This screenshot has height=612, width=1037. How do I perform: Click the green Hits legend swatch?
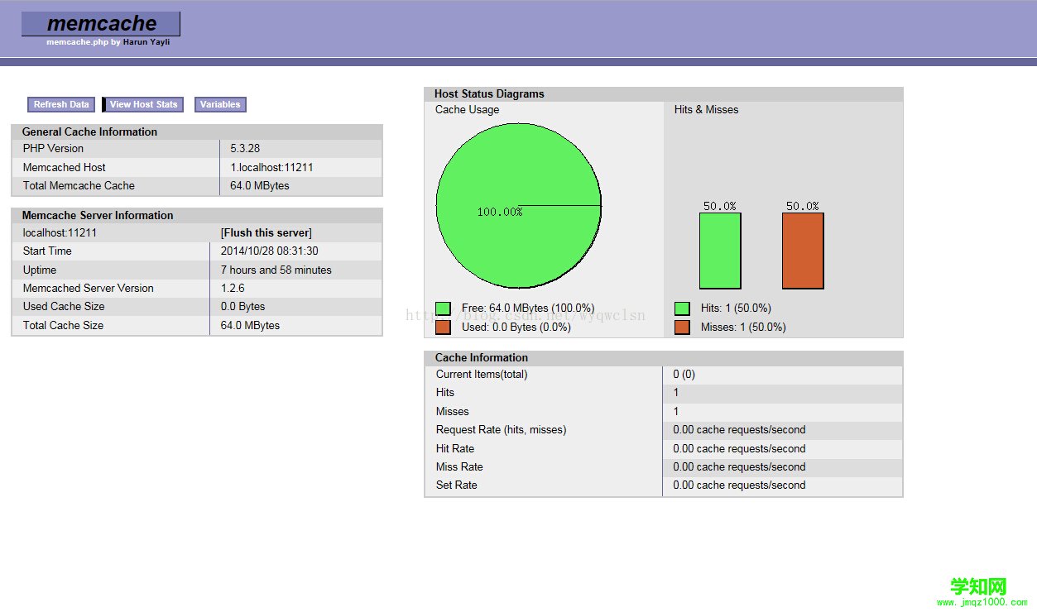click(682, 308)
